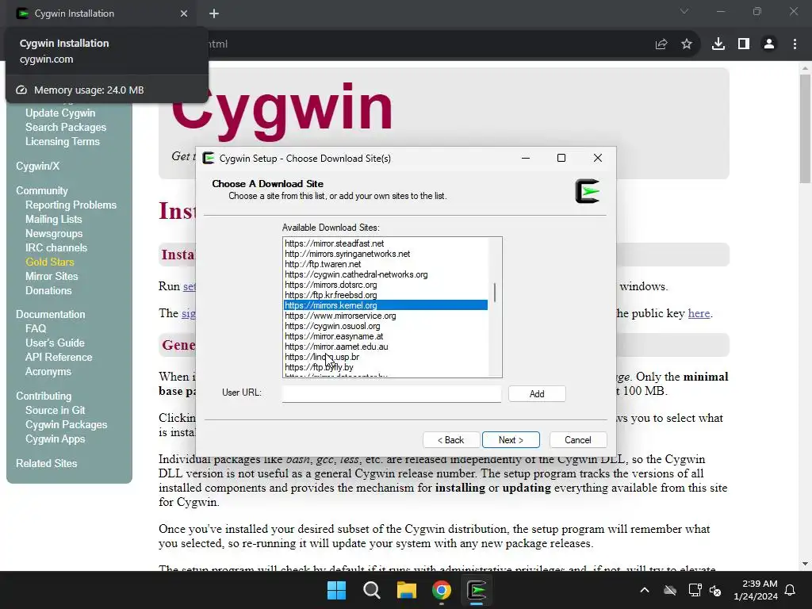This screenshot has height=609, width=812.
Task: Click the public key 'here' link
Action: click(x=699, y=313)
